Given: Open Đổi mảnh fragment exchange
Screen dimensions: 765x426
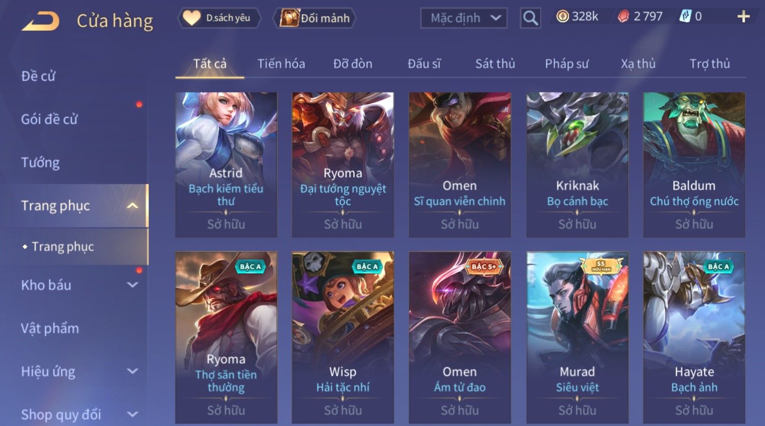Looking at the screenshot, I should click(315, 18).
